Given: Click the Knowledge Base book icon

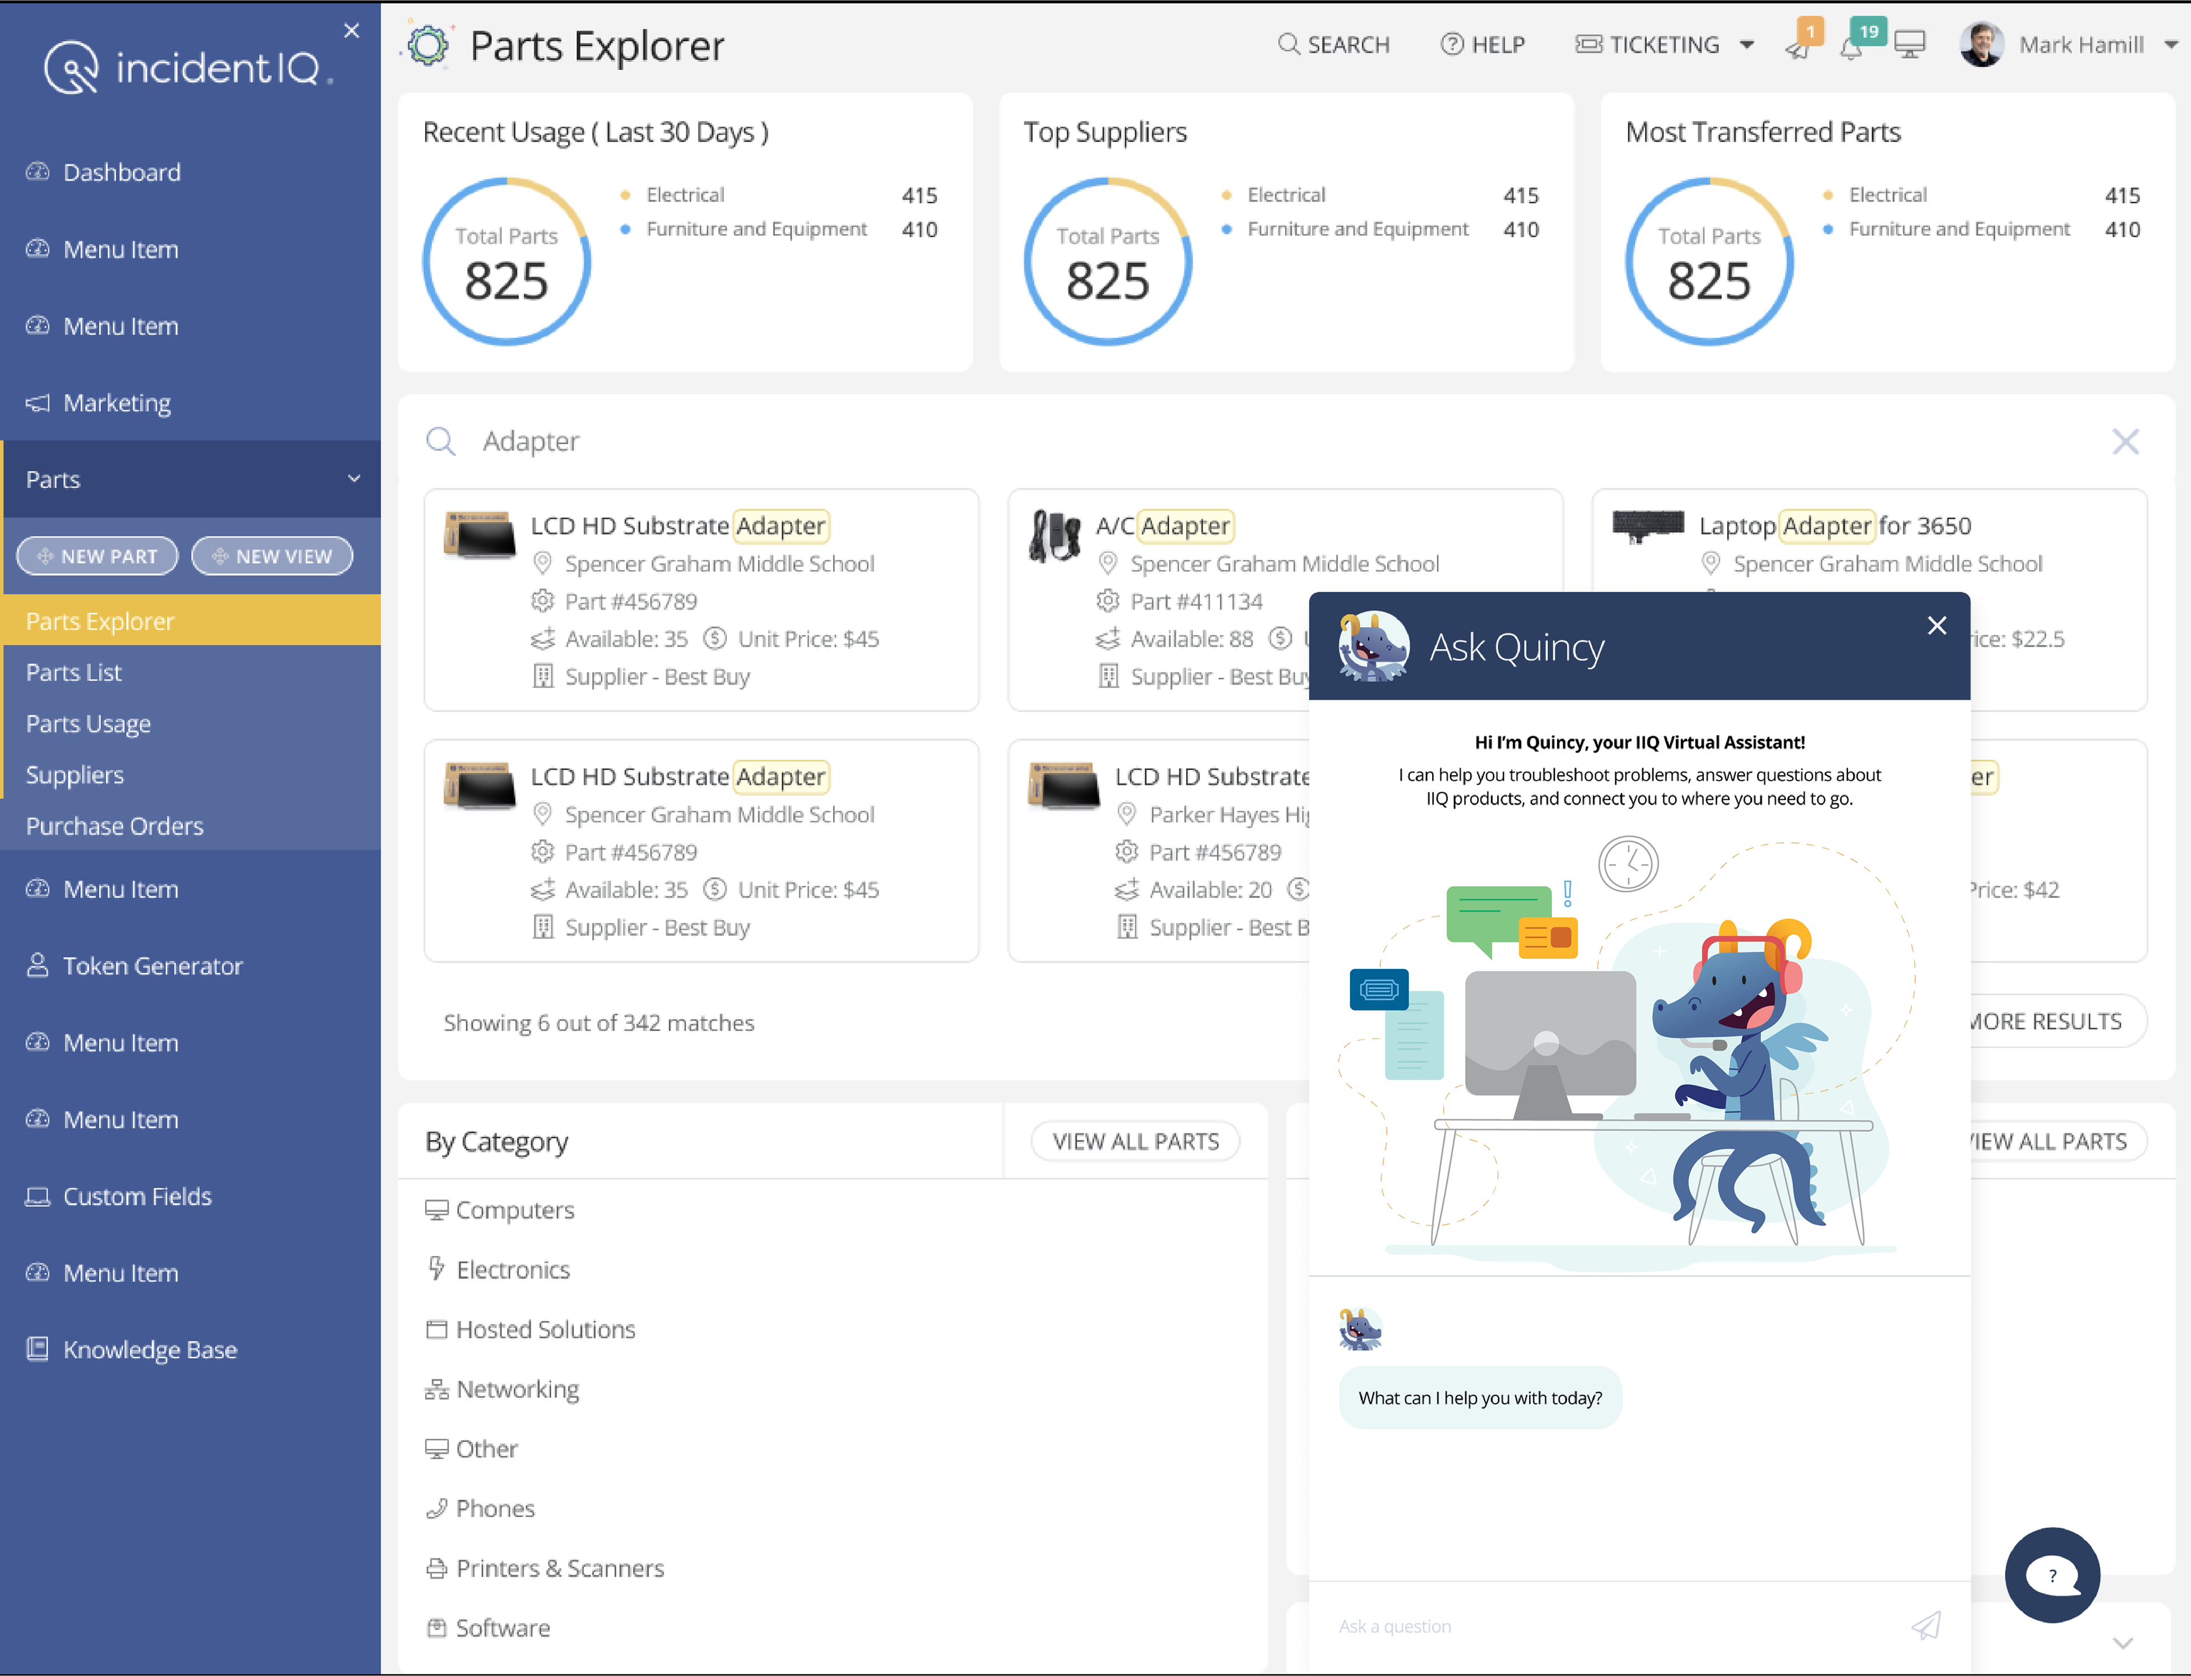Looking at the screenshot, I should [37, 1349].
